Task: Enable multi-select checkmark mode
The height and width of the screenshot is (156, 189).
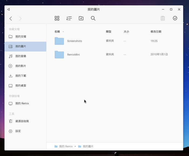Action: pos(175,18)
